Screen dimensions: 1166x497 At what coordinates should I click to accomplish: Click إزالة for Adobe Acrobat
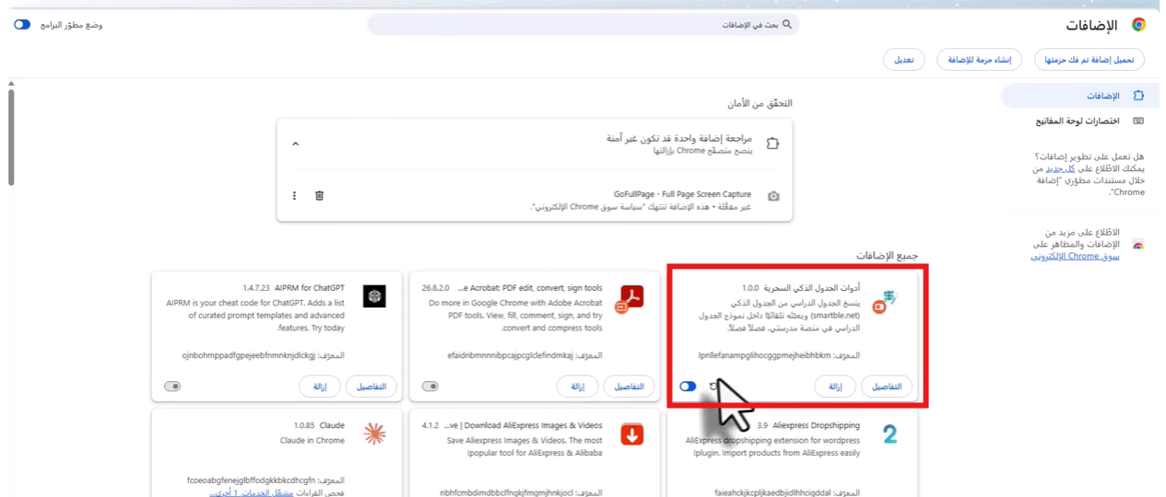[577, 387]
